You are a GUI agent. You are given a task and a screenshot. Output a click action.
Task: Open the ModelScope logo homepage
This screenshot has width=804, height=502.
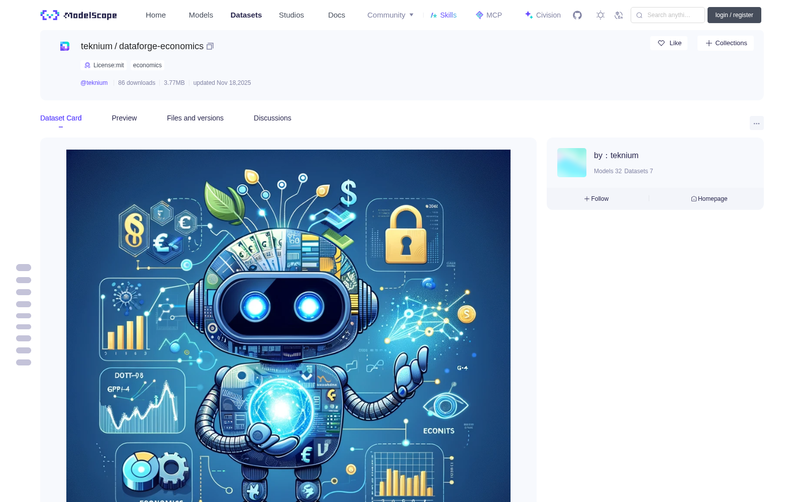[79, 15]
